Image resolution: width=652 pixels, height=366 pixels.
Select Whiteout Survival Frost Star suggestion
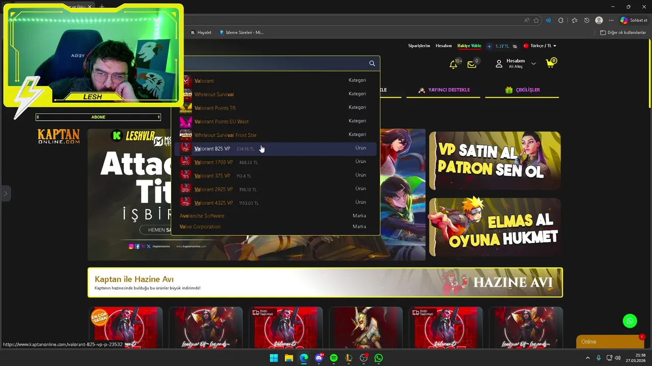[x=275, y=135]
